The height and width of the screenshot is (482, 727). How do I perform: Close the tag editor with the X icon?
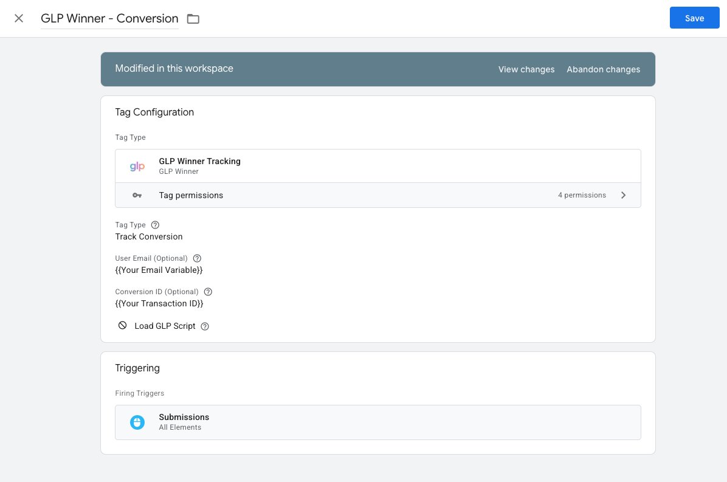tap(19, 18)
